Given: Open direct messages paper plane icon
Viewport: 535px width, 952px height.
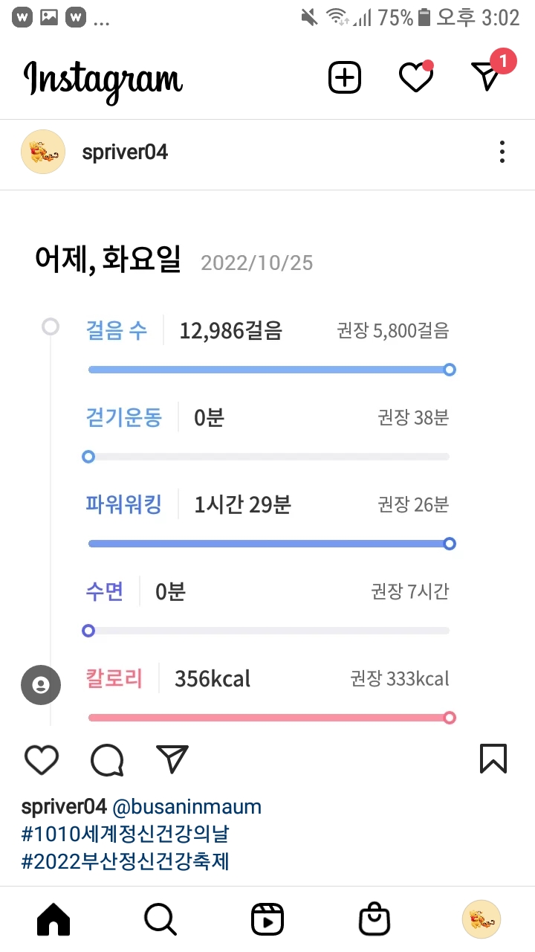Looking at the screenshot, I should pos(487,76).
